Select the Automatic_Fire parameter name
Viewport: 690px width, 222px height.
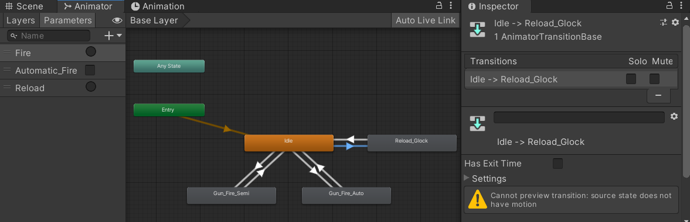coord(46,70)
